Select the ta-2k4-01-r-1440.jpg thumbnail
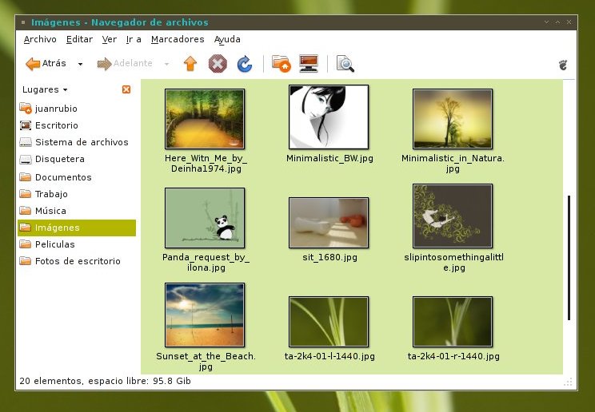Image resolution: width=595 pixels, height=412 pixels. coord(453,322)
